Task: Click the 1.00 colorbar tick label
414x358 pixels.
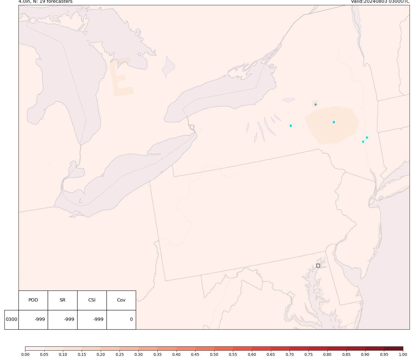Action: click(x=403, y=354)
